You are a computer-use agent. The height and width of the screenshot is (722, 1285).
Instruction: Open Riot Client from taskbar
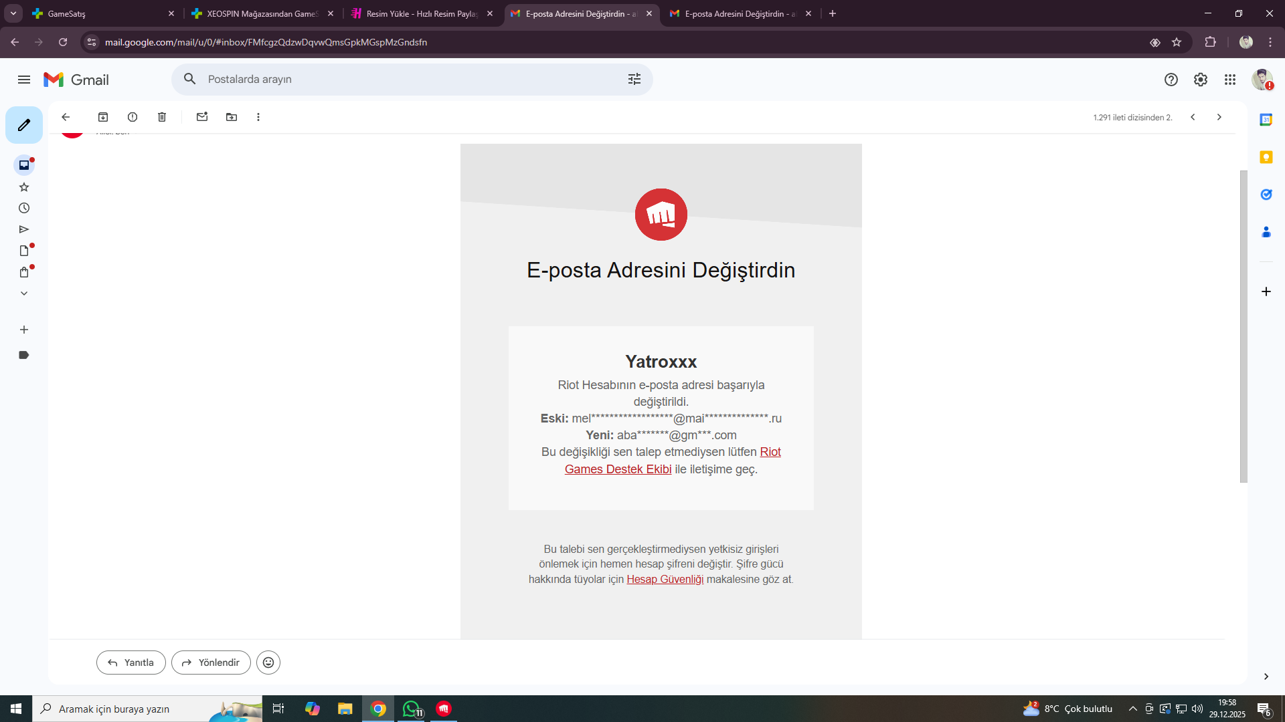pyautogui.click(x=444, y=709)
